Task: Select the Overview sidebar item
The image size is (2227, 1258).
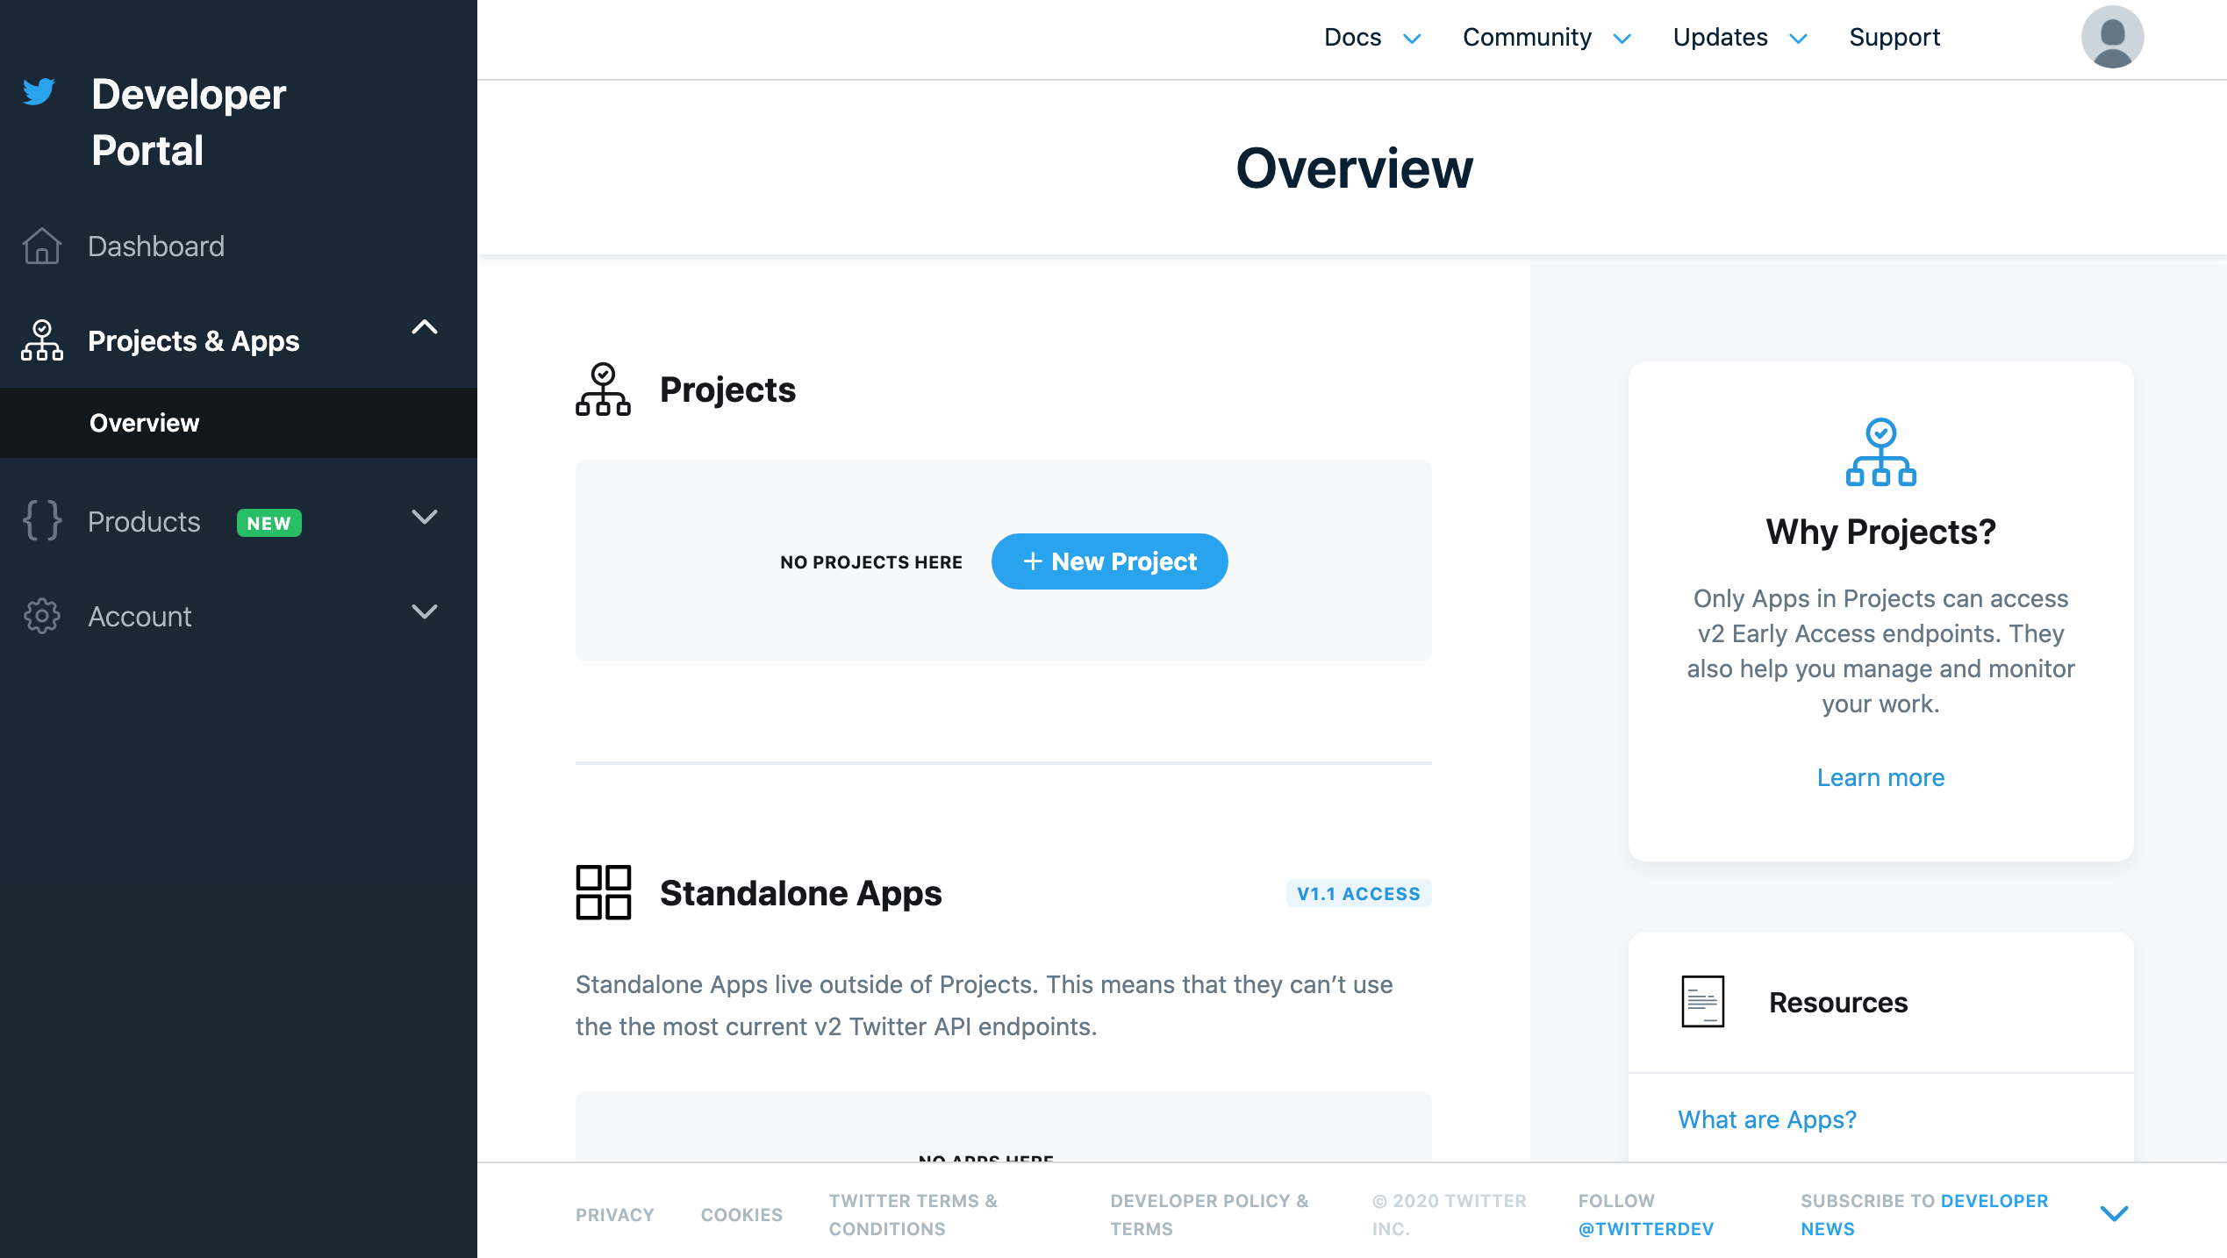Action: [145, 423]
